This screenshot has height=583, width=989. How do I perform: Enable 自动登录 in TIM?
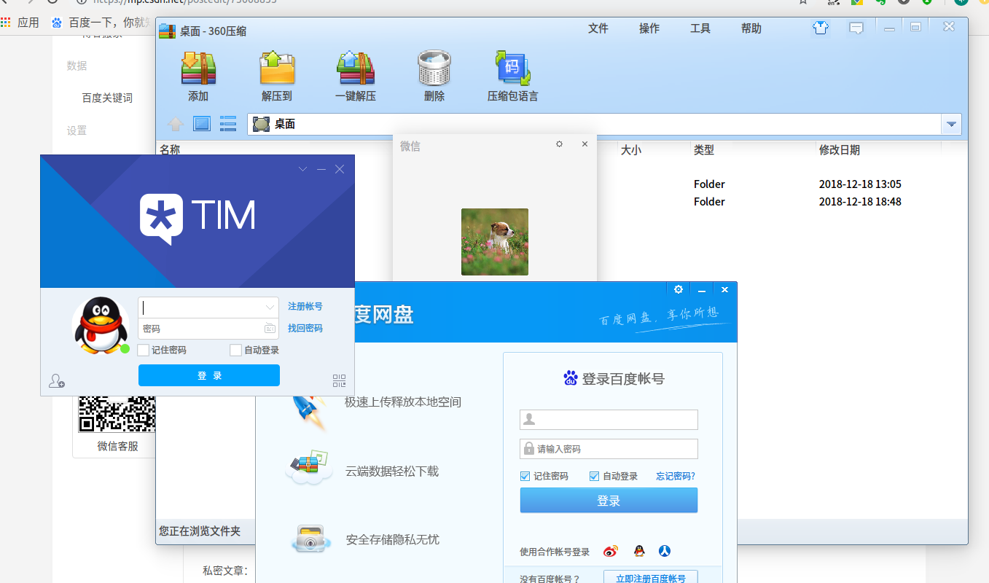pyautogui.click(x=235, y=350)
